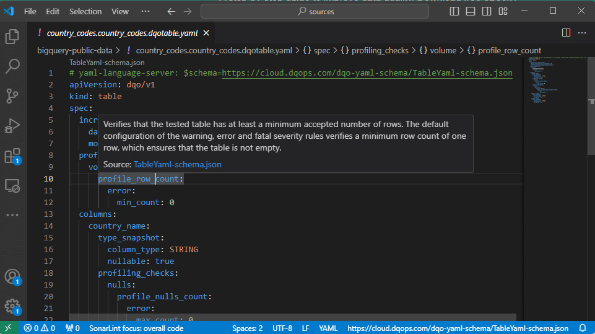Open notifications bell

click(x=583, y=328)
